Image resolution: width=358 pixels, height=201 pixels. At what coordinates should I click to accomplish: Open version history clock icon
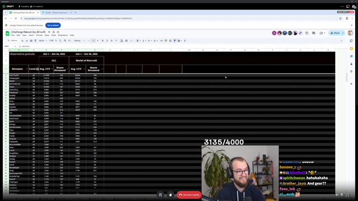(307, 33)
